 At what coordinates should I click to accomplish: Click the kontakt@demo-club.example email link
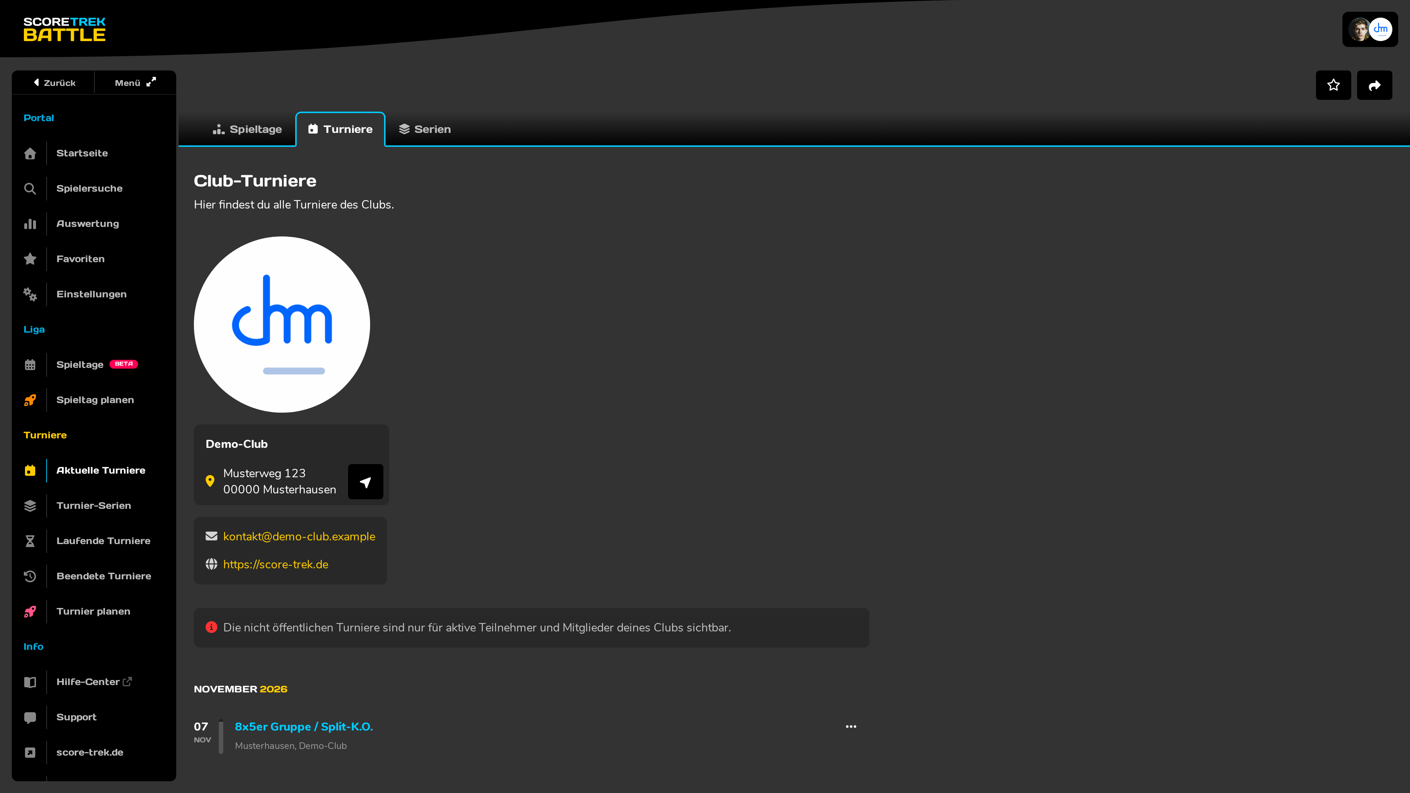coord(299,536)
